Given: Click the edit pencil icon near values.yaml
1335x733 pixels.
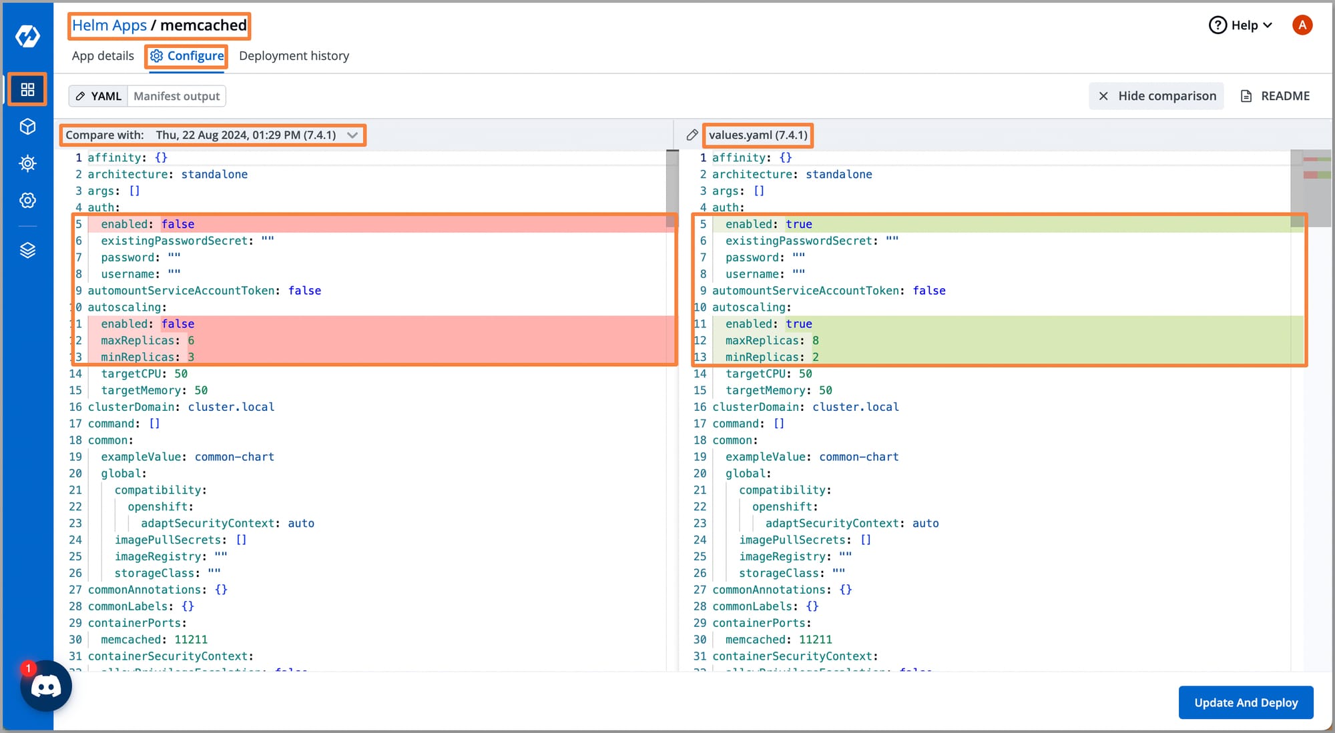Looking at the screenshot, I should click(692, 135).
